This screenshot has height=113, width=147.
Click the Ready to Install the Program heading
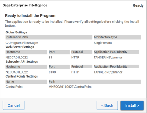coord(30,16)
